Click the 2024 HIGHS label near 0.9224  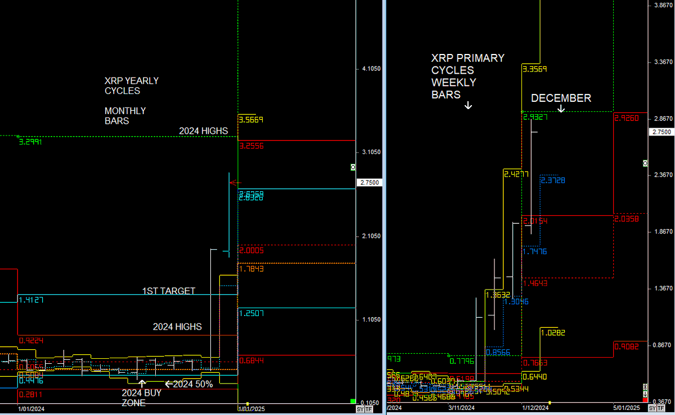pos(177,326)
